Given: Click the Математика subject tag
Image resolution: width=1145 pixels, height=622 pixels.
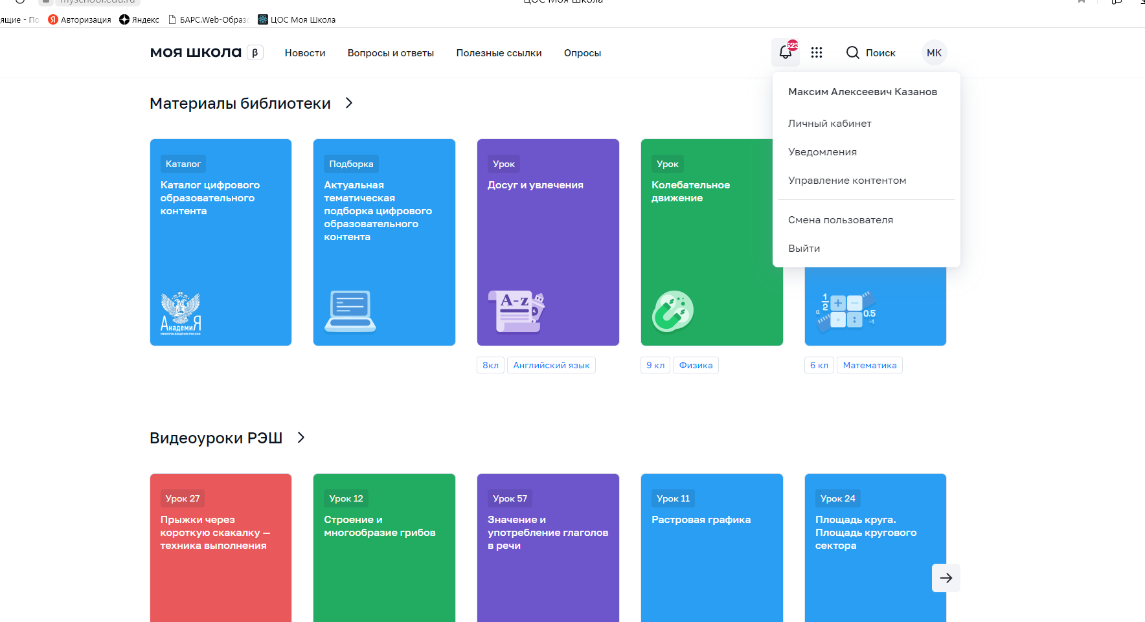Looking at the screenshot, I should click(x=870, y=365).
